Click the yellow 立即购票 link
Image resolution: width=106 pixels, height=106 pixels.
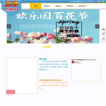click(47, 47)
